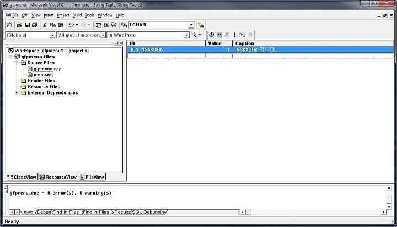Open the TCHAR find combo dropdown
Screen dimensions: 397x227
(191, 25)
